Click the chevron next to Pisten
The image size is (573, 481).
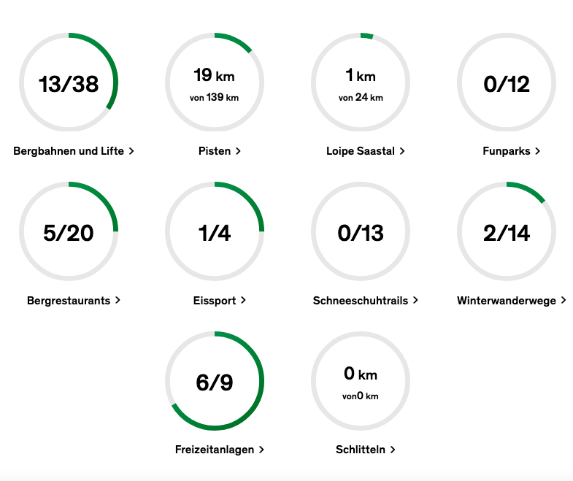point(238,151)
